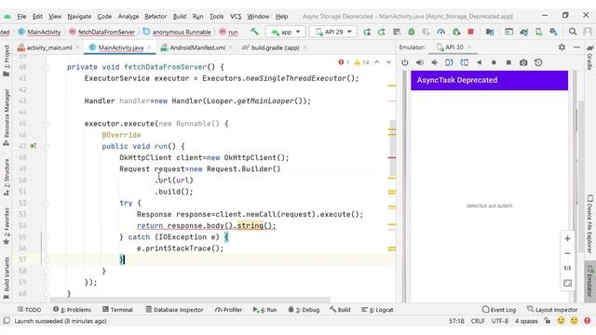Click the Make Project hammer icon
The image size is (596, 335).
tap(254, 32)
